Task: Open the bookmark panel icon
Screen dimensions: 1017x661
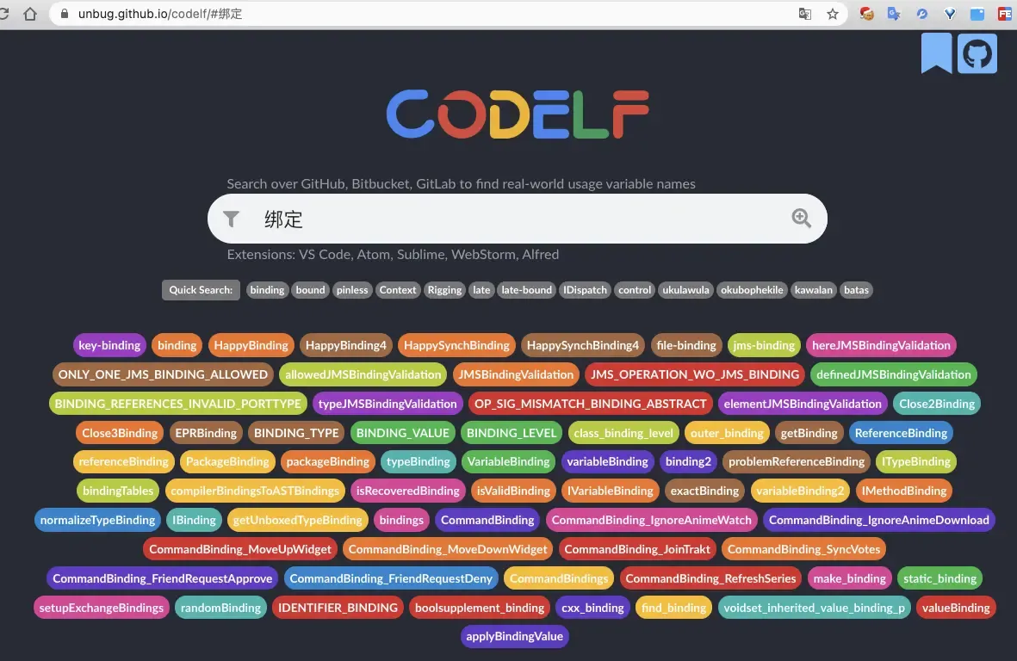Action: click(x=936, y=53)
